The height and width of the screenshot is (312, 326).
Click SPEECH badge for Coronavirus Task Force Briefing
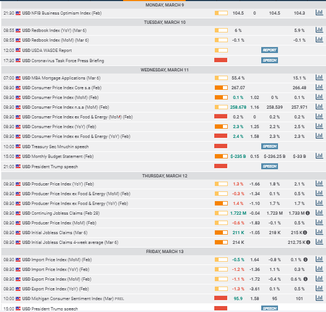tap(269, 61)
